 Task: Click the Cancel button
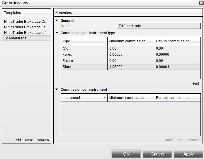(x=157, y=154)
